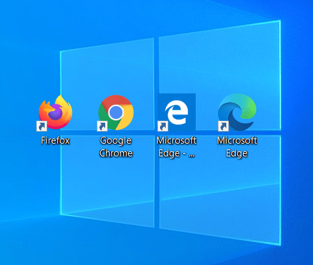Select the new Microsoft Edge wave icon
Viewport: 313px width, 265px height.
(237, 112)
